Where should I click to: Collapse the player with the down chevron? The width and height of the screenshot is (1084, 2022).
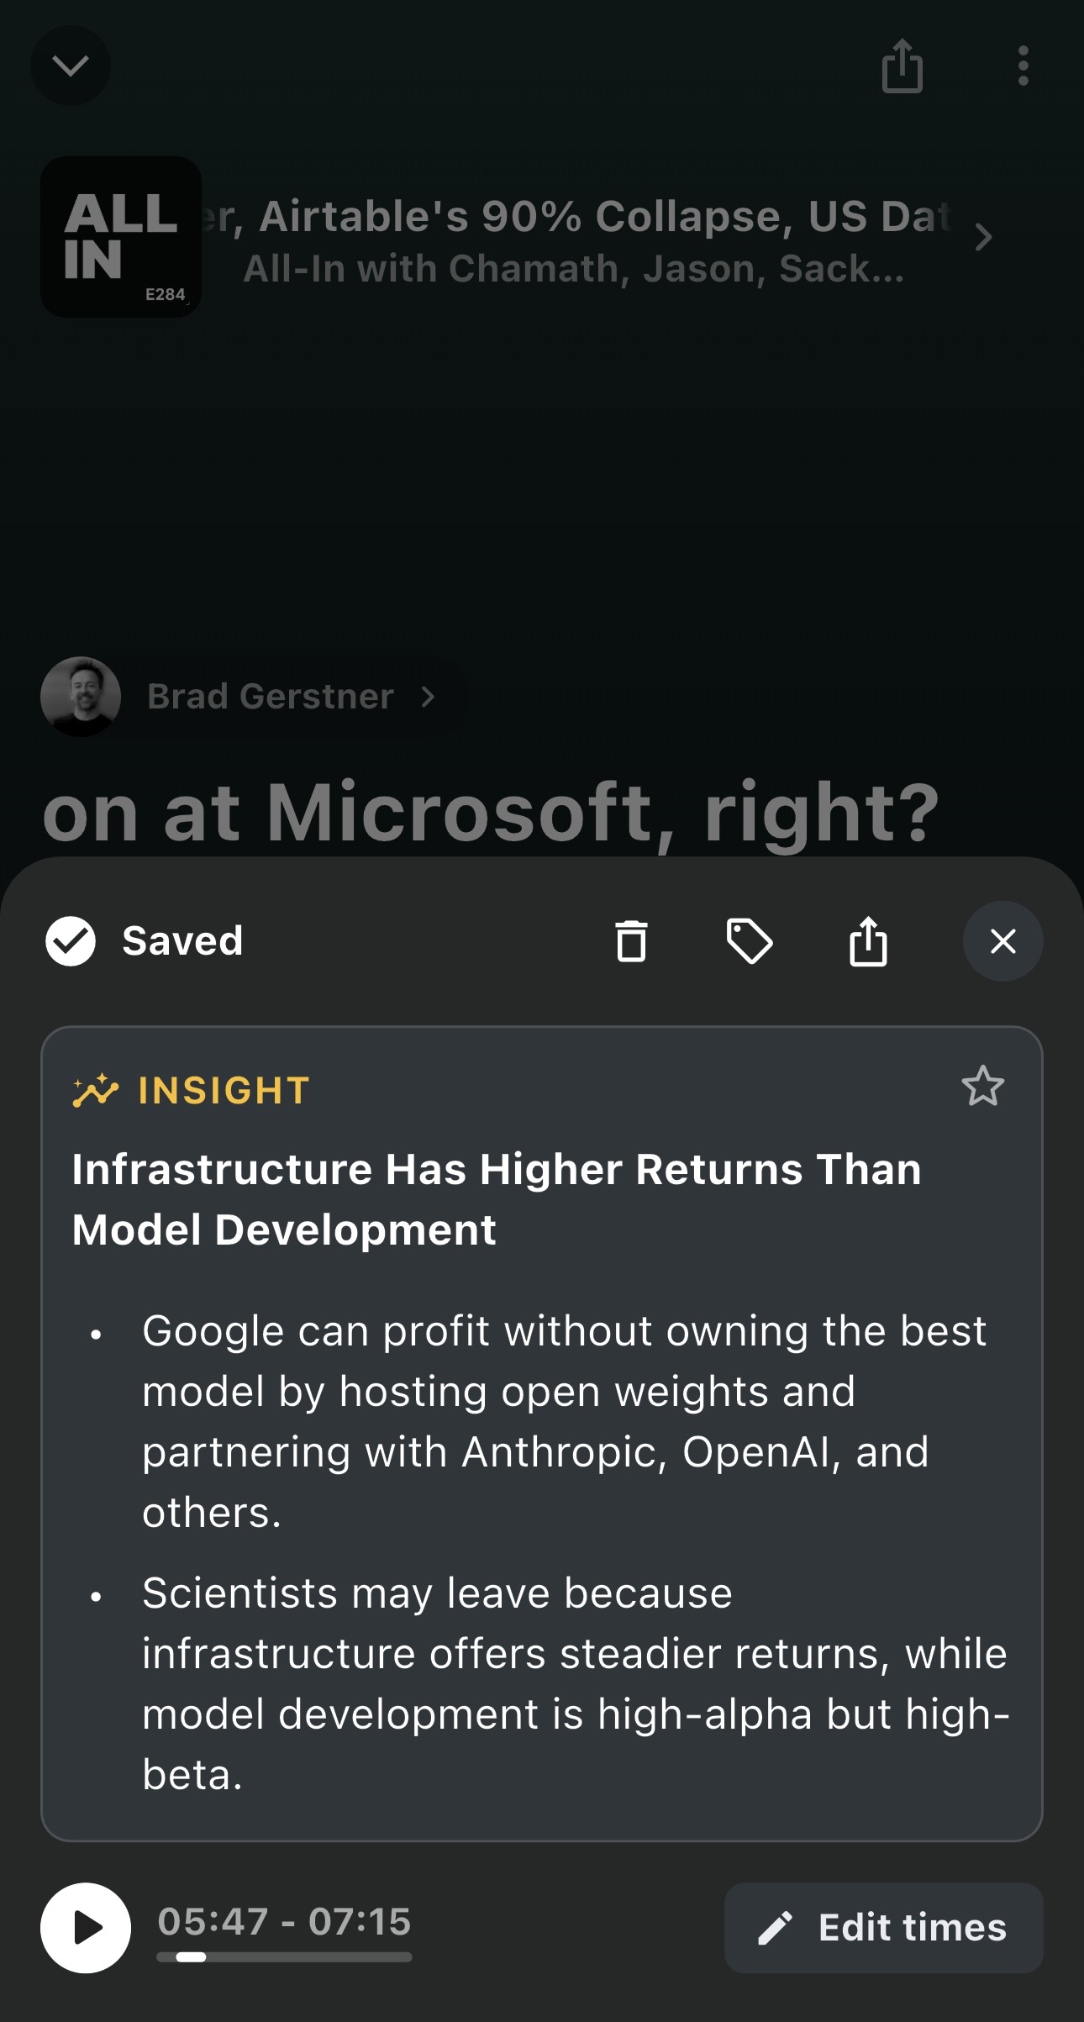(x=71, y=66)
